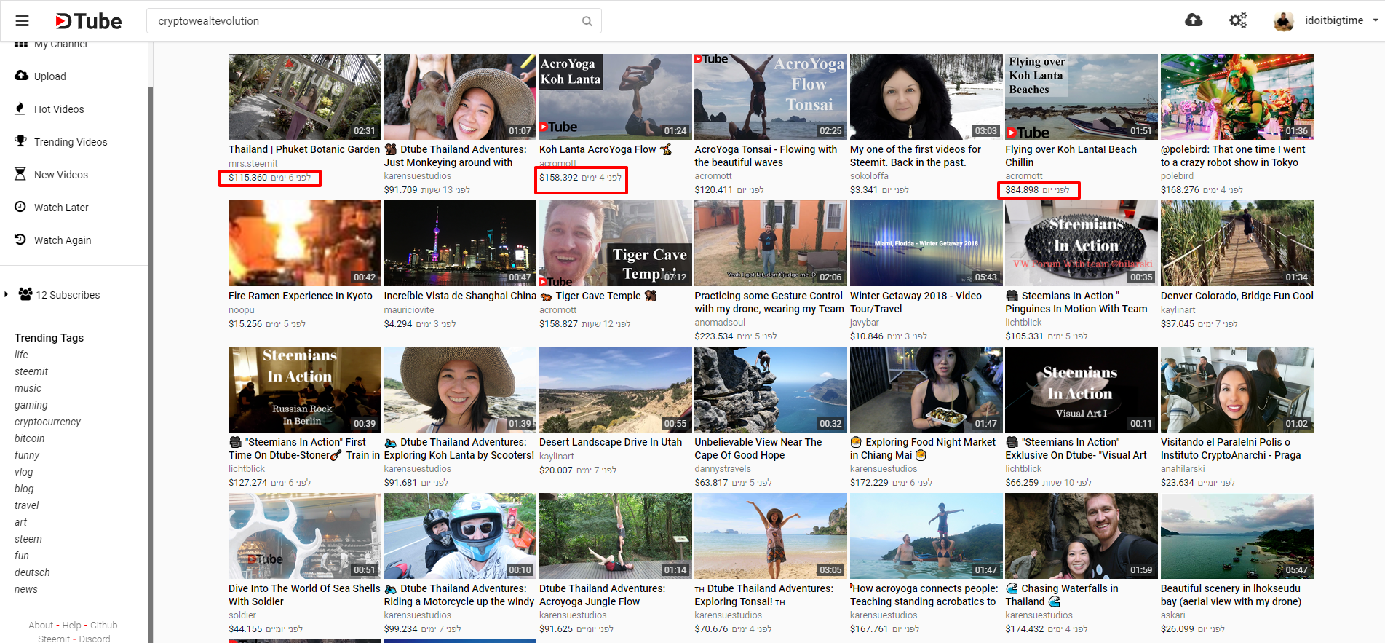This screenshot has height=643, width=1385.
Task: Open channel link mauriciovite
Action: [409, 310]
